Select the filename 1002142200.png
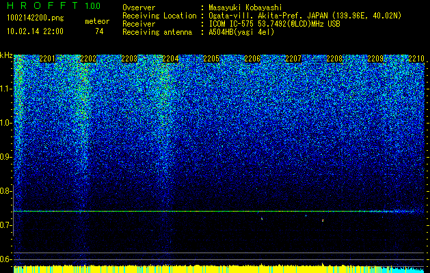430x273 pixels. pyautogui.click(x=36, y=18)
